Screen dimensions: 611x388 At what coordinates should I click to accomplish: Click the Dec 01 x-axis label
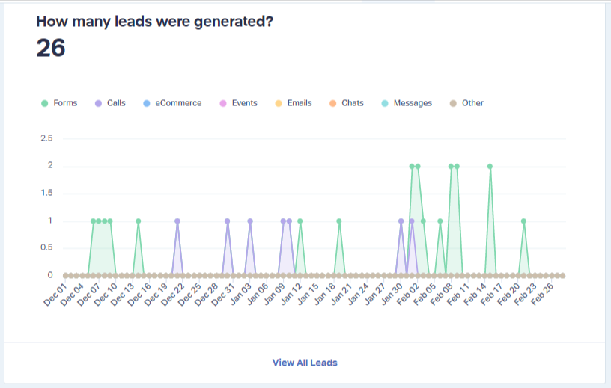pos(55,293)
